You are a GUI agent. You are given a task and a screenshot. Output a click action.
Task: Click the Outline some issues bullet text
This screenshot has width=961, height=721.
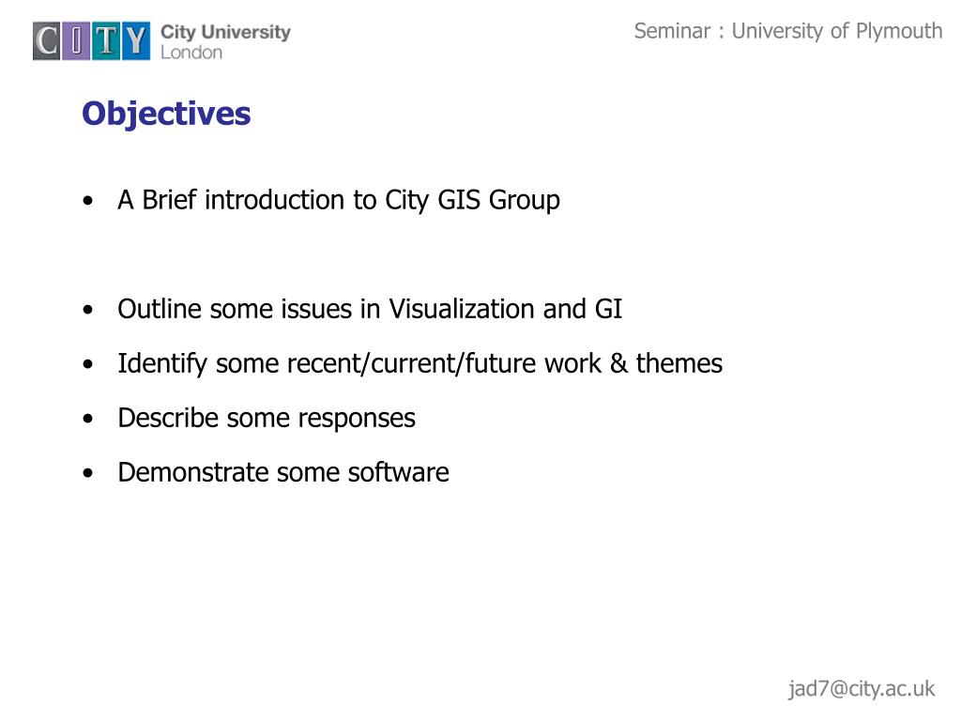pyautogui.click(x=370, y=309)
